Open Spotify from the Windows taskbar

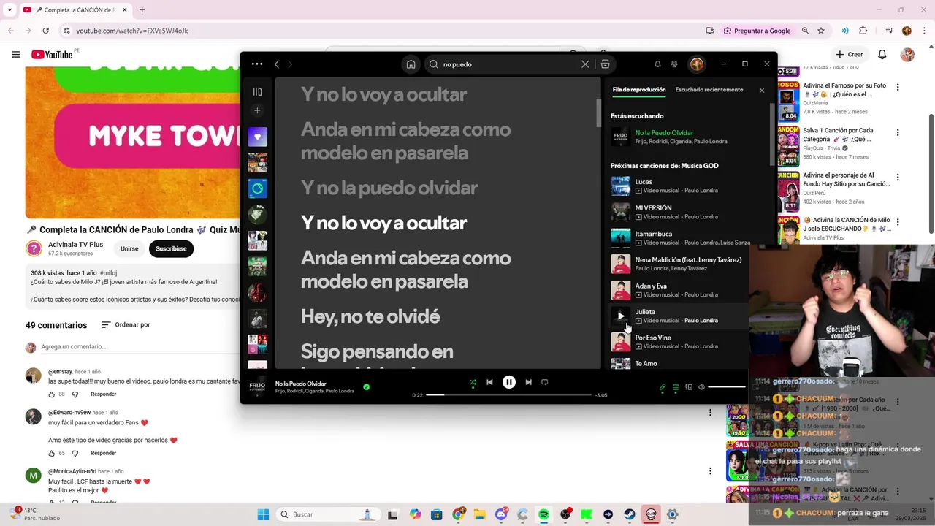pos(544,514)
